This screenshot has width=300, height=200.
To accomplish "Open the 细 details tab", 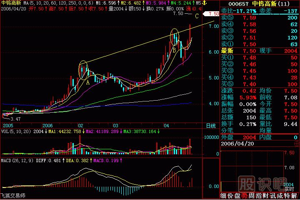I will coord(224,196).
